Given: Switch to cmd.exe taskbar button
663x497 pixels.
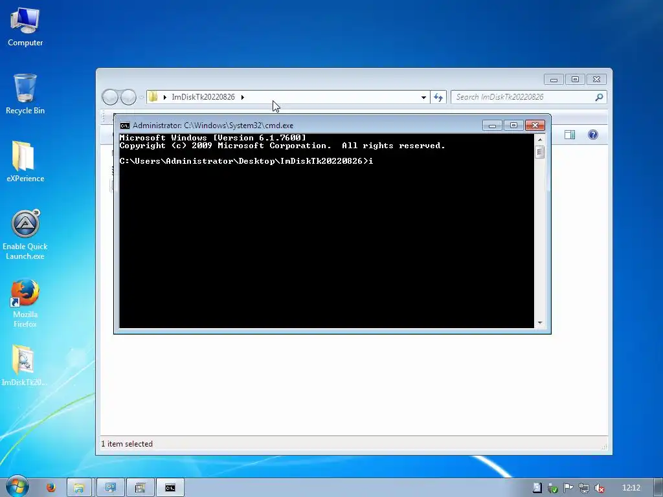Looking at the screenshot, I should point(170,488).
